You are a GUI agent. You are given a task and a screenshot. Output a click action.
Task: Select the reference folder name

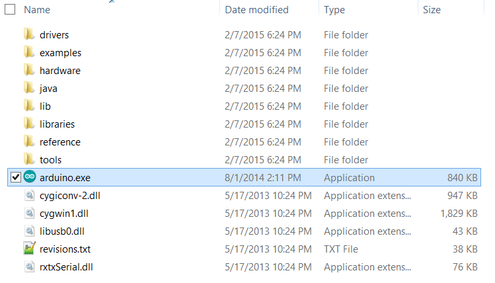59,141
